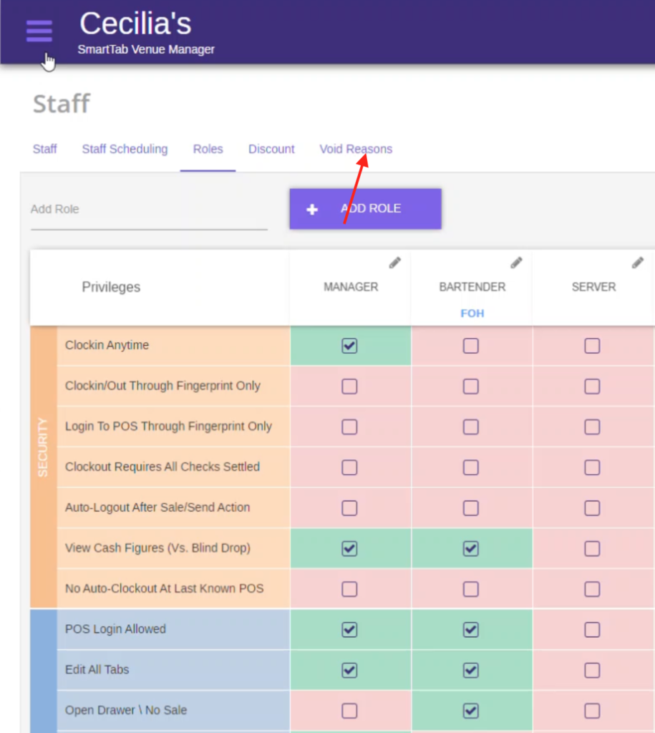
Task: Open the hamburger navigation menu
Action: point(39,31)
